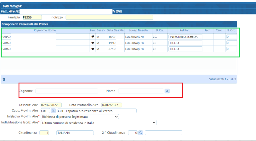The width and height of the screenshot is (256, 141).
Task: Click the search icon beside the Nome field
Action: [167, 91]
